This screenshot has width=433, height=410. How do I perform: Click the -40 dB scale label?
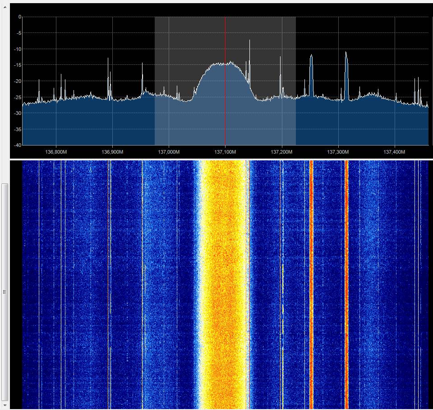pyautogui.click(x=18, y=145)
